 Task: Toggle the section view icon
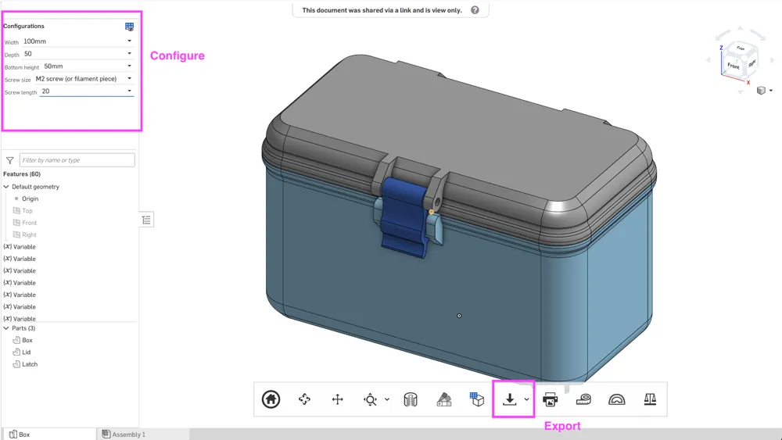[411, 399]
